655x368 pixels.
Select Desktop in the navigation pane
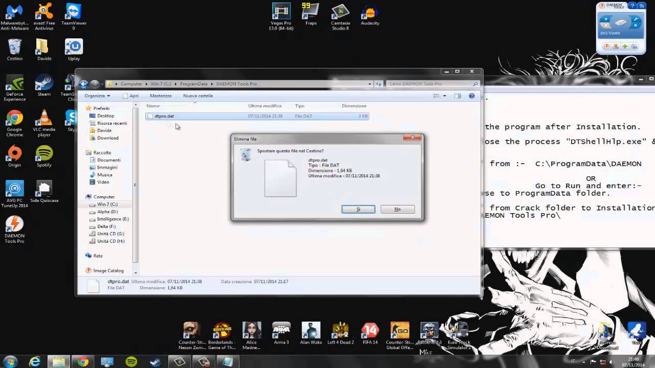click(x=105, y=116)
